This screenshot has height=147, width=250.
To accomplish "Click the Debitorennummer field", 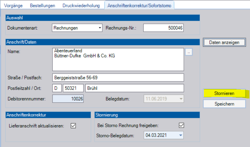I will 68,98.
